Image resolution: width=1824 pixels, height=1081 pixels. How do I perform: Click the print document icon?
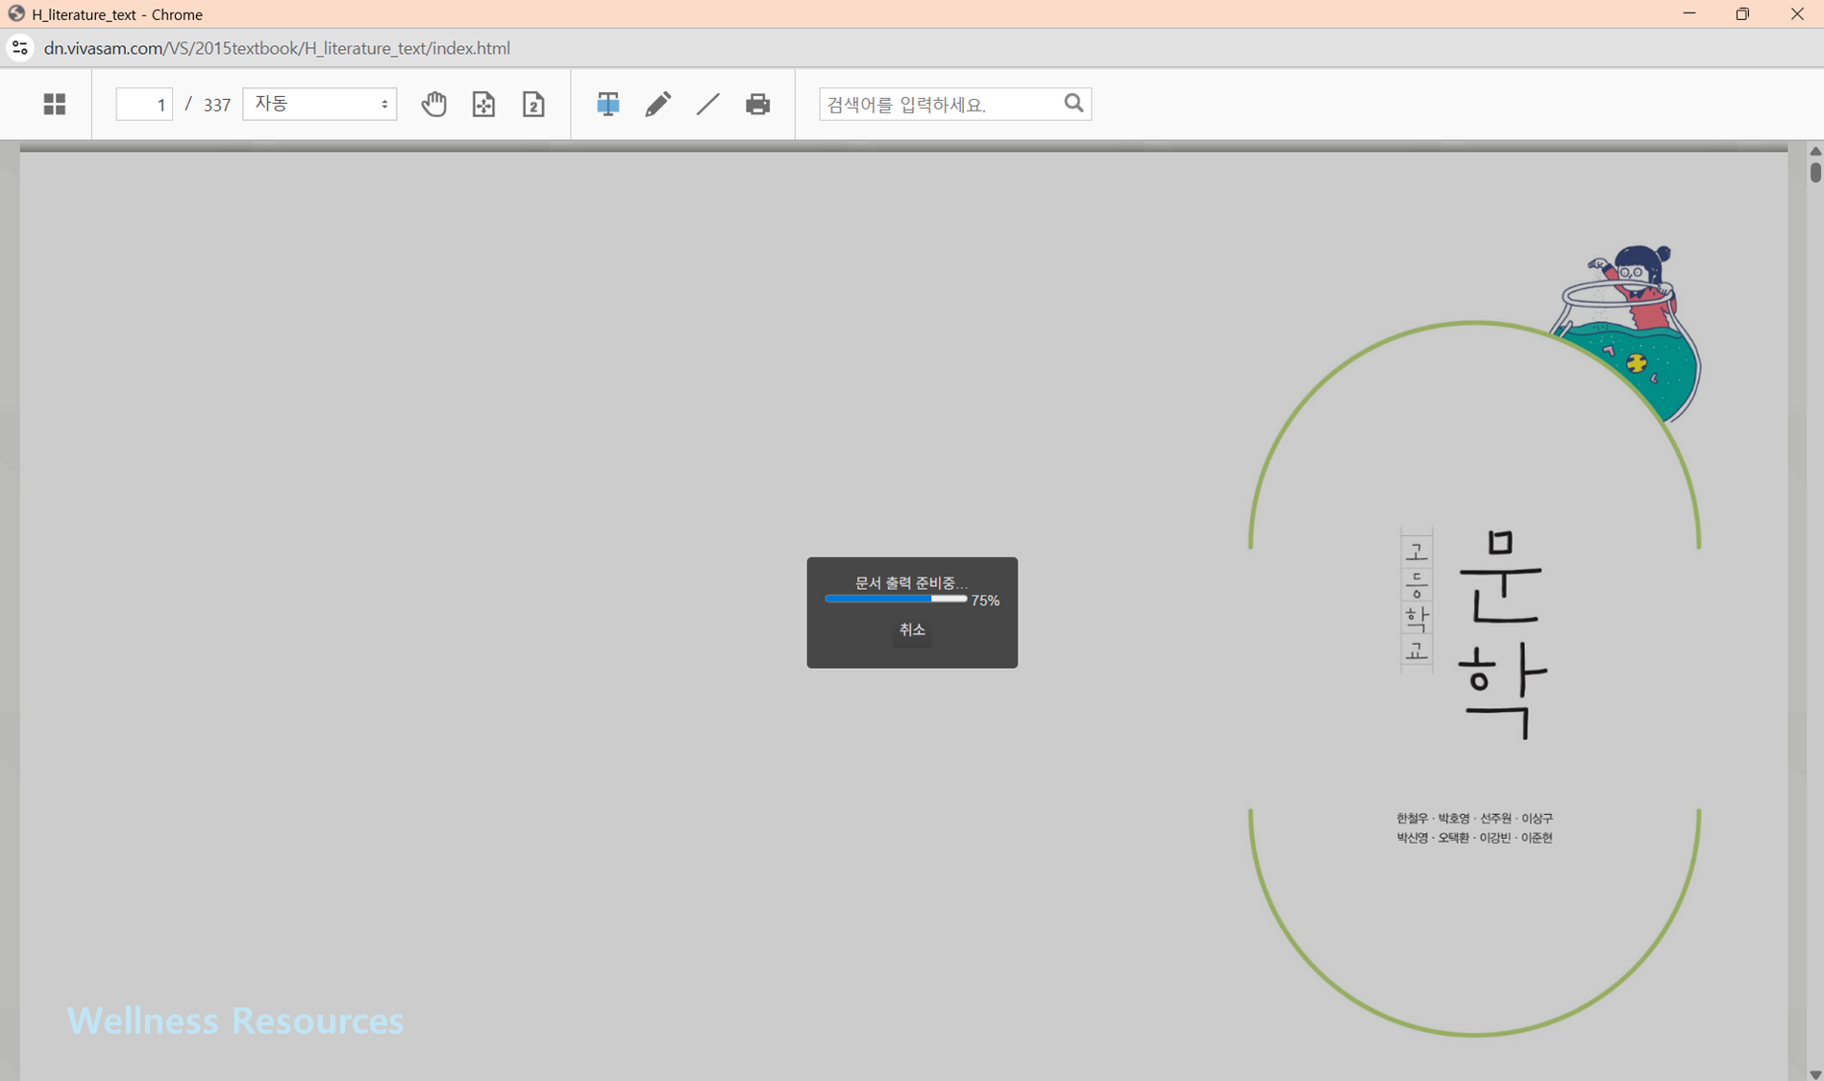point(757,104)
